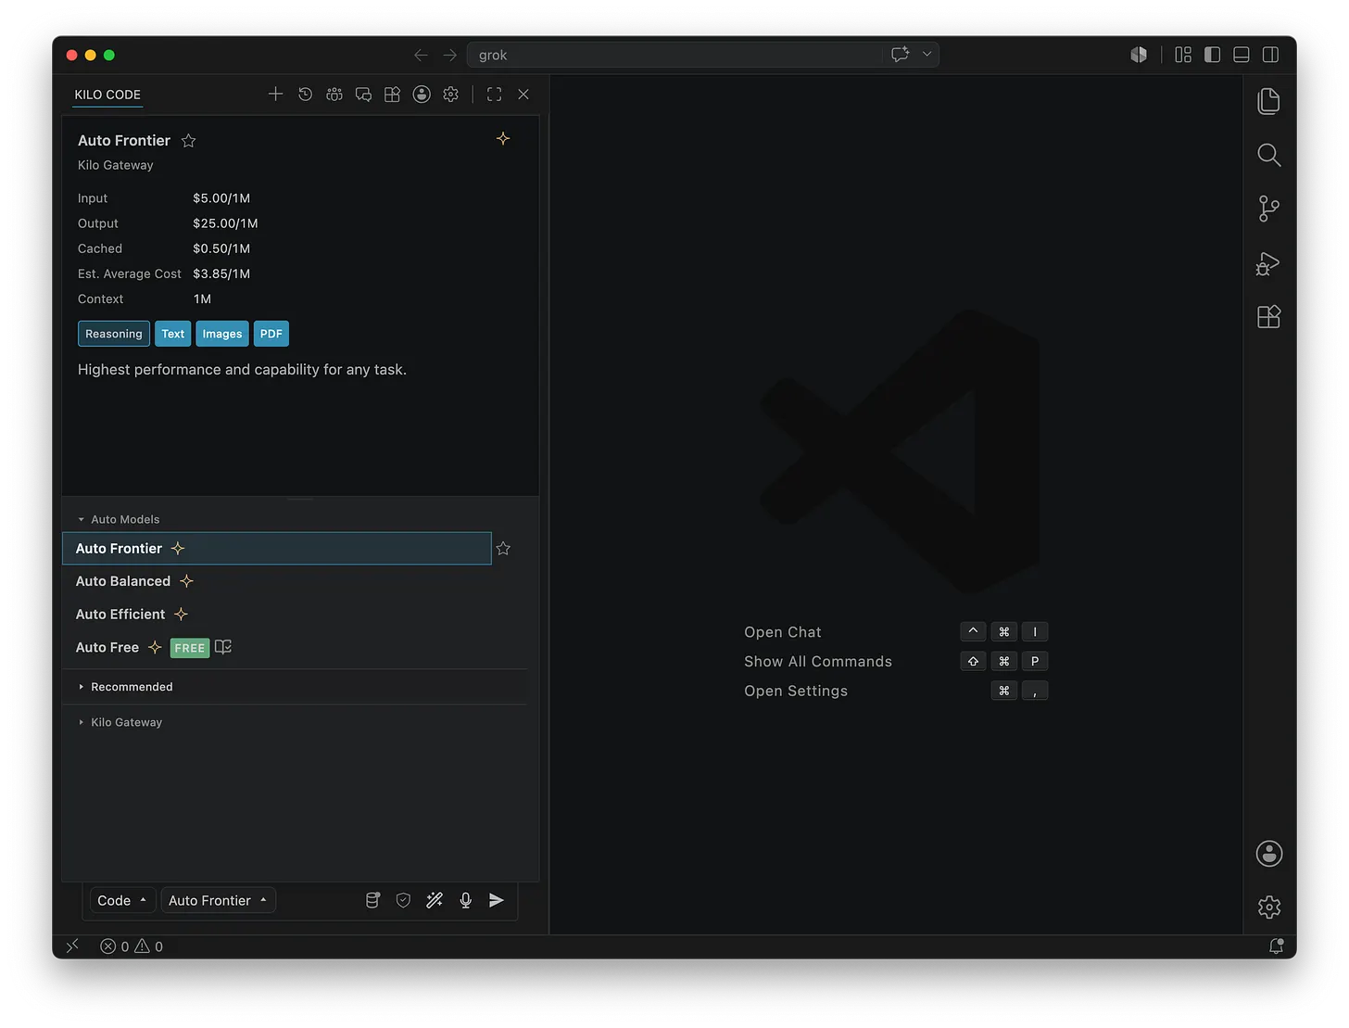Screen dimensions: 1349x1028
Task: Click the "$3.85/1M" average cost value
Action: pos(221,273)
